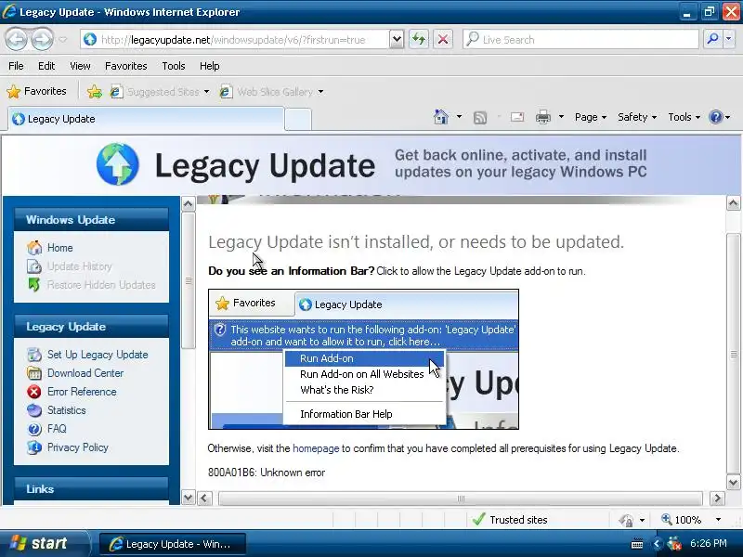This screenshot has height=557, width=743.
Task: Show hidden tray icons arrow
Action: pos(657,544)
